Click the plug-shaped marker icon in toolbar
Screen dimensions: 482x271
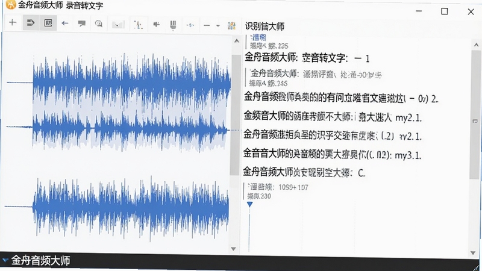pyautogui.click(x=157, y=24)
